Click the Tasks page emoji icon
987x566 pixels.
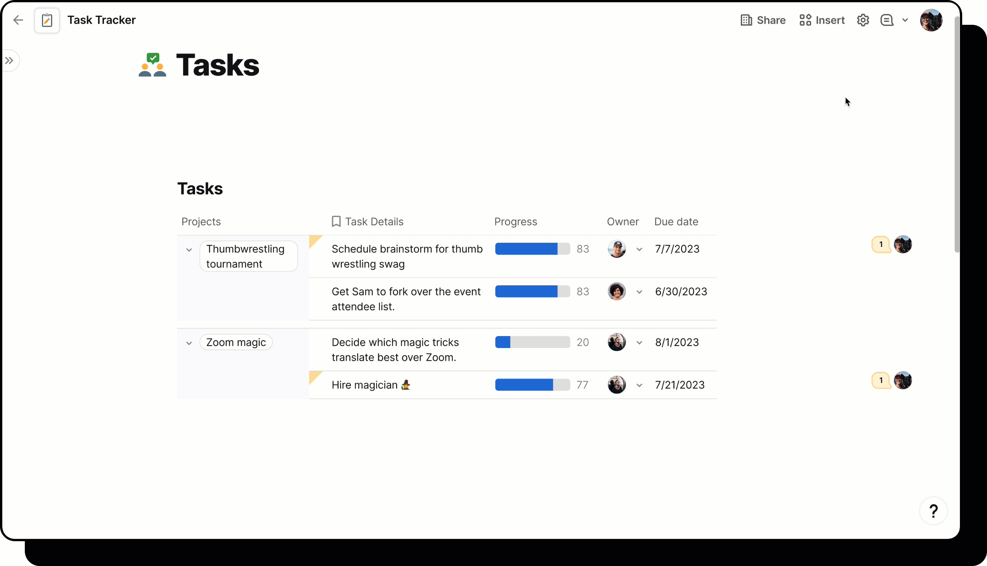pyautogui.click(x=152, y=65)
